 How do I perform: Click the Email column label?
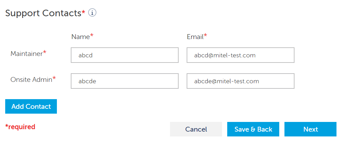point(195,37)
